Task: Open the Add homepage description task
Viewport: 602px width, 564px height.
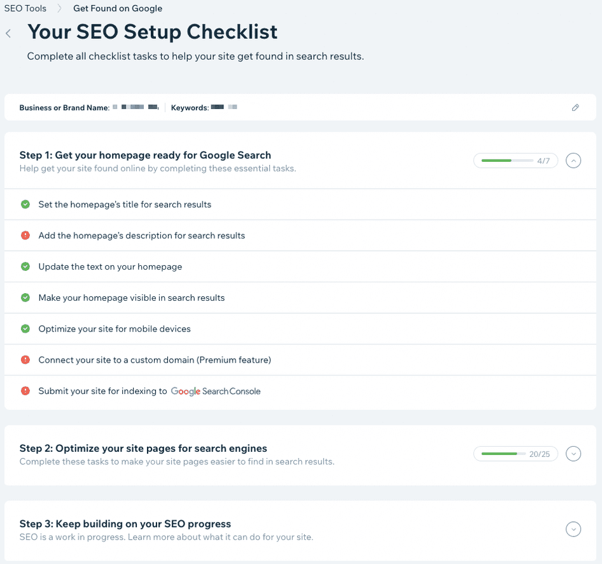Action: (x=141, y=235)
